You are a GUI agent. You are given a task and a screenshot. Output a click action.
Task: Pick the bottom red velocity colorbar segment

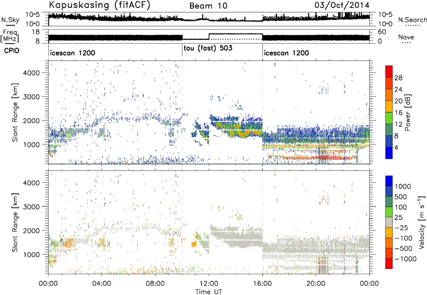tap(389, 264)
